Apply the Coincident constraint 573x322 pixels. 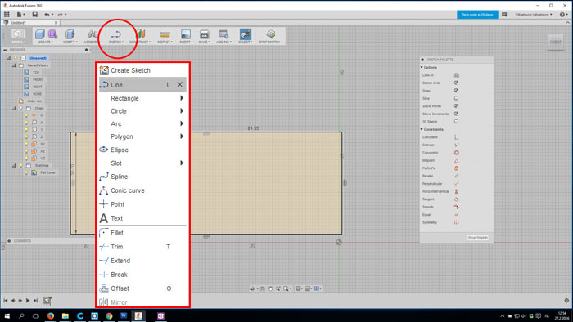coord(456,137)
